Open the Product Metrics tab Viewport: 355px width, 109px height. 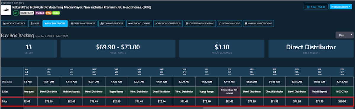pos(14,24)
